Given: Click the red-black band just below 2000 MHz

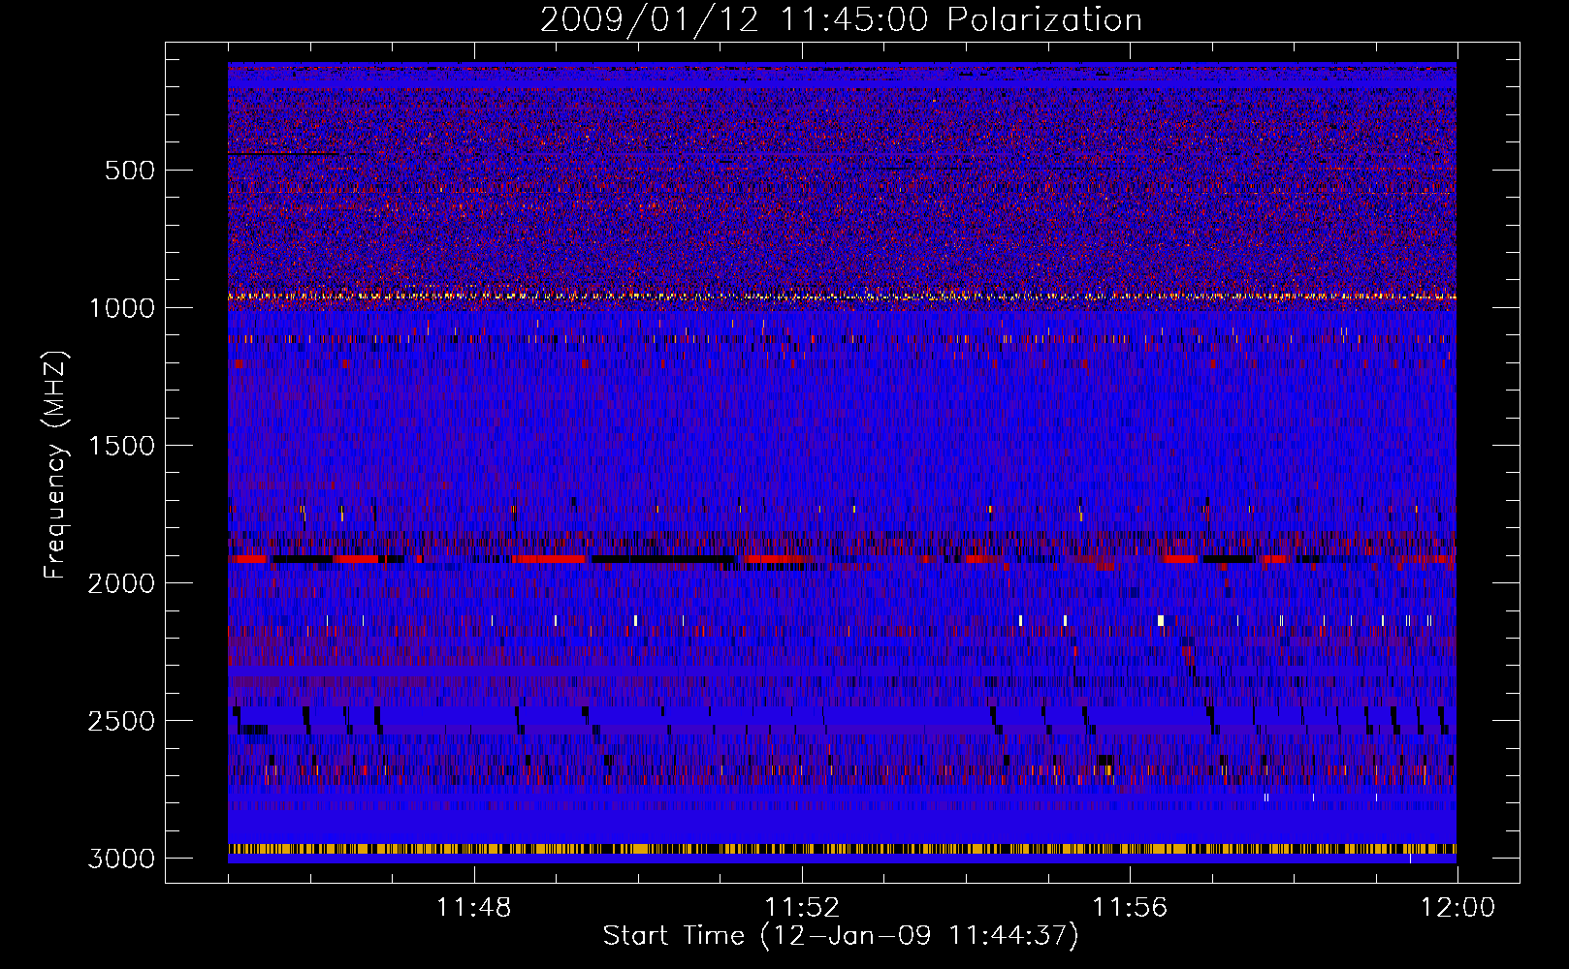Looking at the screenshot, I should 842,559.
